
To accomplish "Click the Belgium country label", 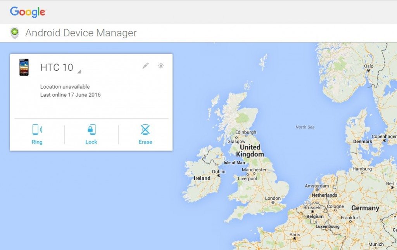I will click(x=315, y=216).
